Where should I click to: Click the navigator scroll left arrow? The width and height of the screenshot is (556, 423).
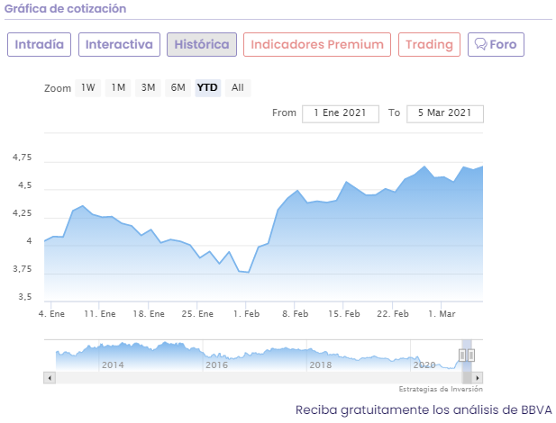(x=48, y=378)
